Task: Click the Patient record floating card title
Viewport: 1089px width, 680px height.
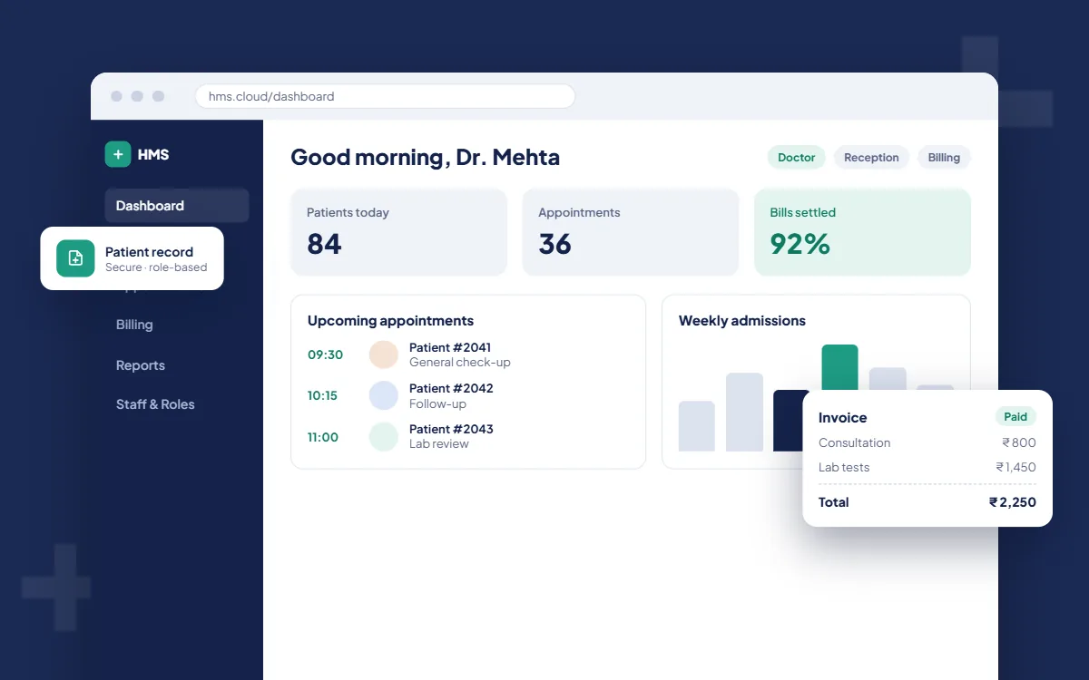Action: click(x=149, y=252)
